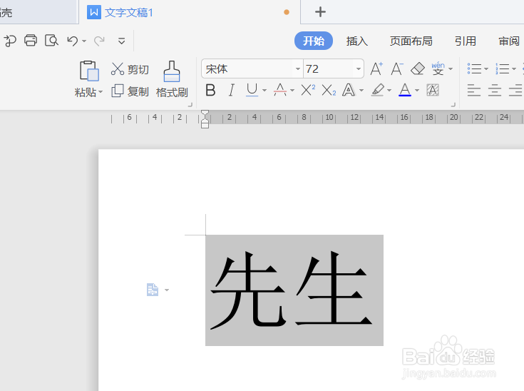Select the 开始 ribbon tab
524x391 pixels.
click(314, 41)
